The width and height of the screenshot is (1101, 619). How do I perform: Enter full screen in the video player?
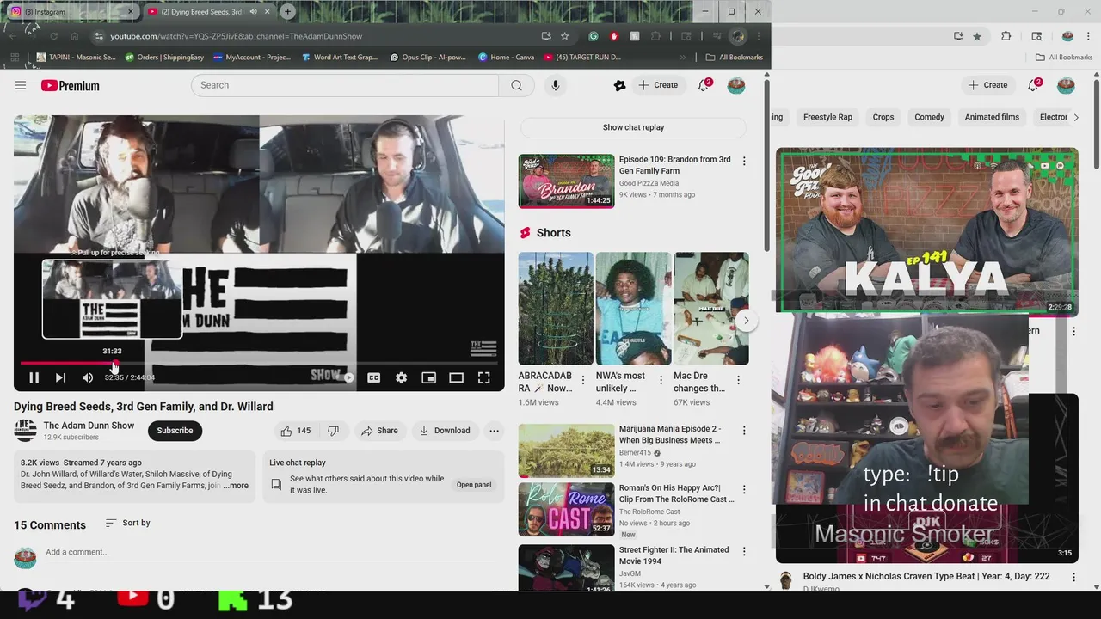pyautogui.click(x=484, y=377)
